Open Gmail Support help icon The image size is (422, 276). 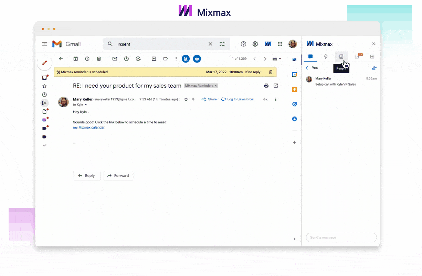click(243, 44)
